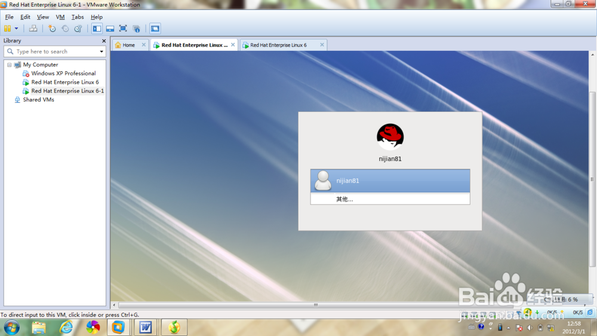Click the Windows XP Professional VM icon

pyautogui.click(x=26, y=73)
